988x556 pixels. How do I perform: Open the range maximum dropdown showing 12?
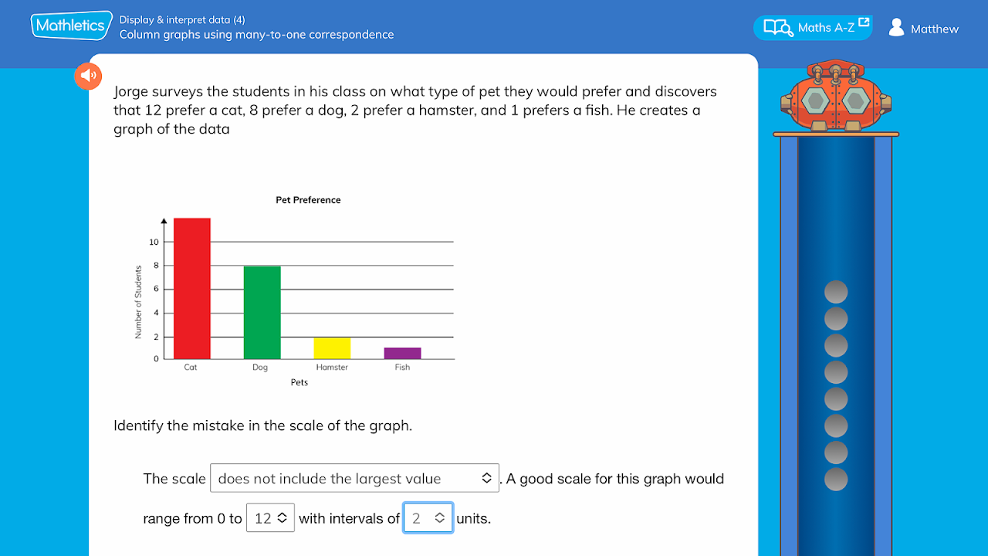tap(270, 518)
